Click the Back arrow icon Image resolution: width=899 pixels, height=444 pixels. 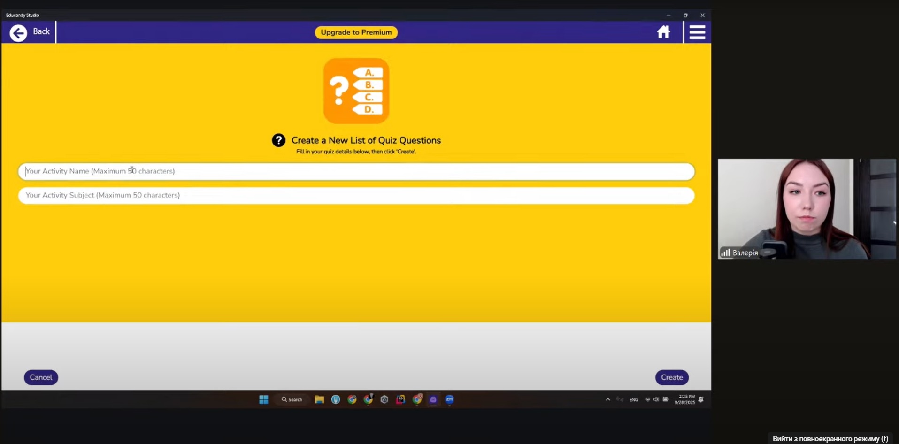[18, 33]
